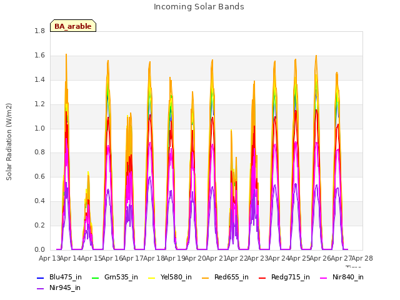Select the Red655_in legend label
Image resolution: width=400 pixels, height=300 pixels.
pos(231,277)
